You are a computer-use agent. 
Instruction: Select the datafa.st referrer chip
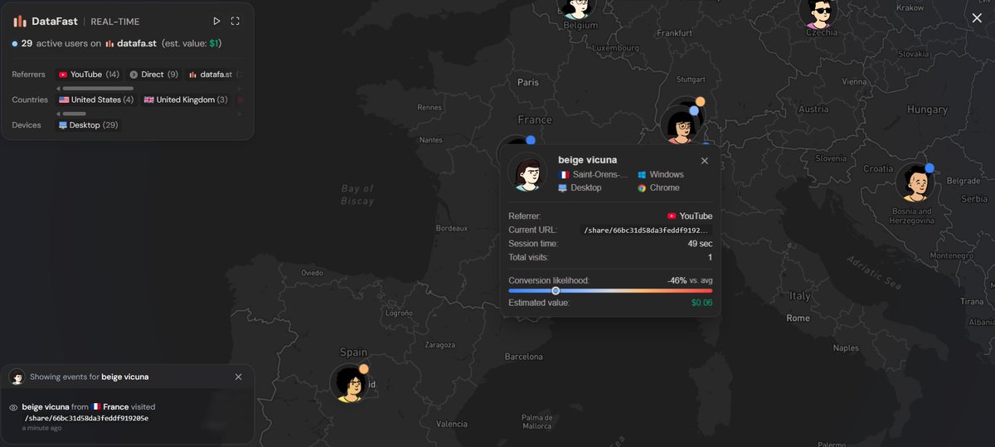pyautogui.click(x=213, y=75)
